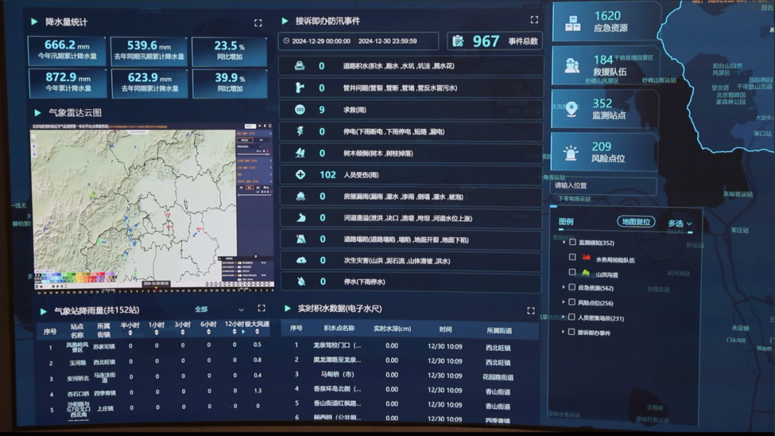Check the 人员密集场所(231) checkbox

click(571, 317)
